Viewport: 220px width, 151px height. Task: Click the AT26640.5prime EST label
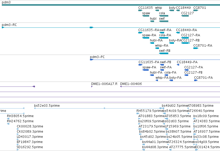tap(201, 111)
